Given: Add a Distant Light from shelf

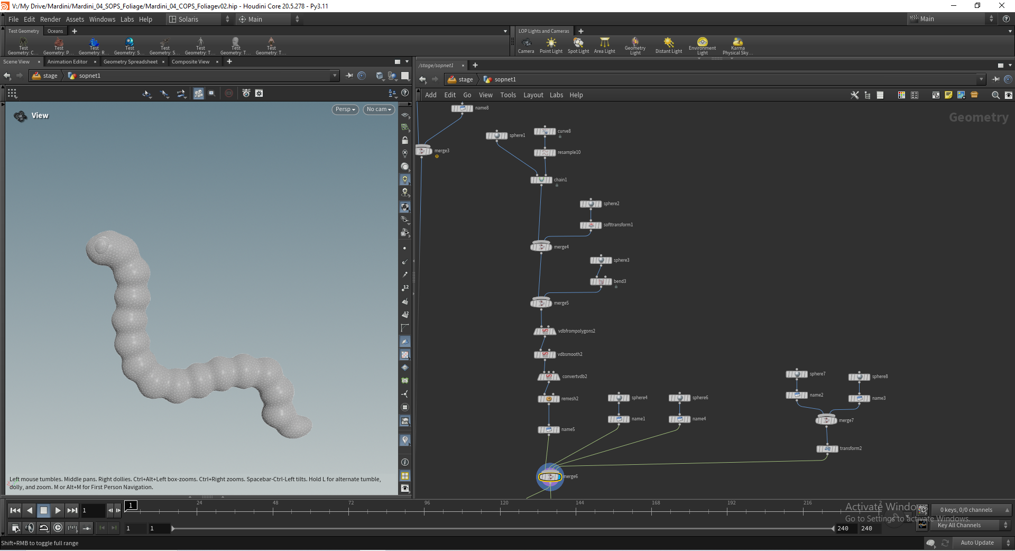Looking at the screenshot, I should click(669, 45).
